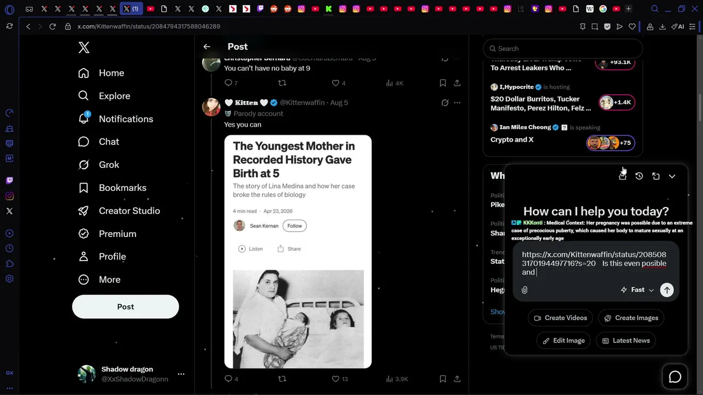703x395 pixels.
Task: Switch to the active X (1) tab
Action: pyautogui.click(x=131, y=9)
